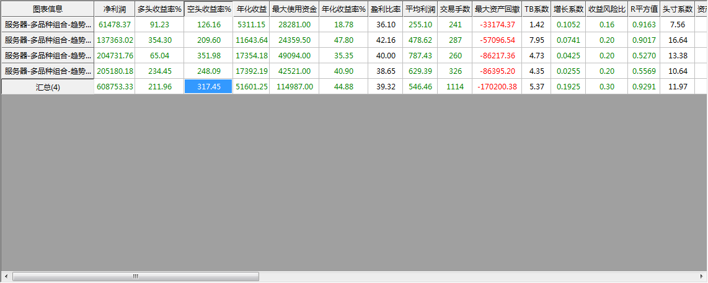
Task: Click the horizontal scrollbar right arrow
Action: tap(702, 277)
